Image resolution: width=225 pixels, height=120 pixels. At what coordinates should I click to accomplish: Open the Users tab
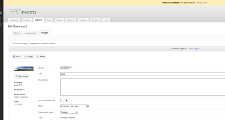[x=59, y=20]
